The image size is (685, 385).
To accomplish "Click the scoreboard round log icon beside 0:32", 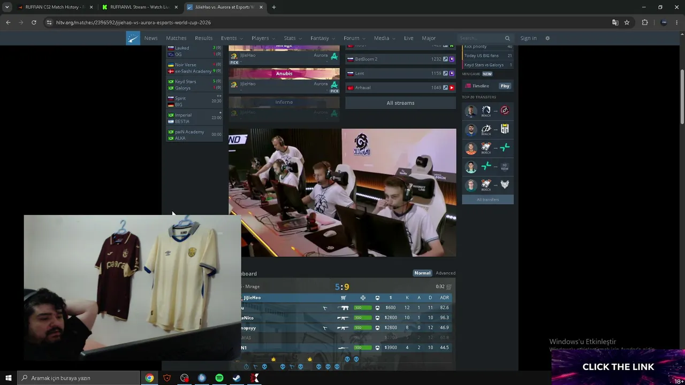I will [449, 287].
